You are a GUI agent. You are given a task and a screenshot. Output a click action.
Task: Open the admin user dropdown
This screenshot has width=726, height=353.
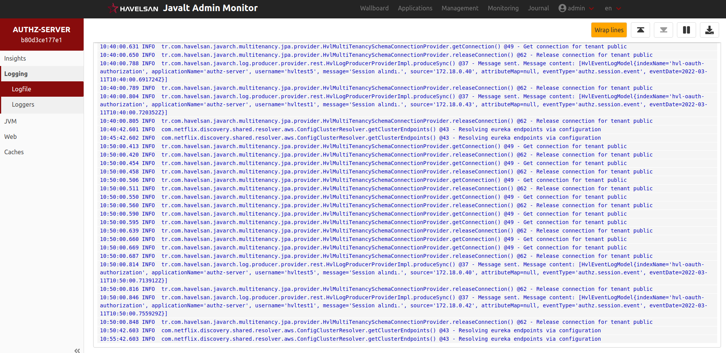tap(576, 8)
